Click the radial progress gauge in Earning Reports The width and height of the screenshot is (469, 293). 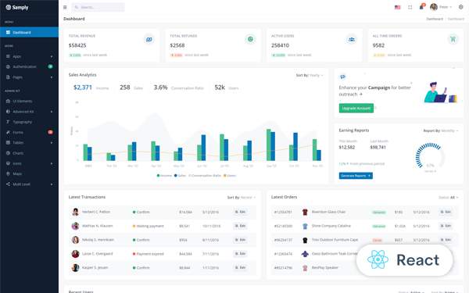430,157
